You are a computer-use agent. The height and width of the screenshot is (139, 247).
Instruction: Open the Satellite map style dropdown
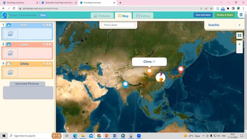tap(224, 25)
